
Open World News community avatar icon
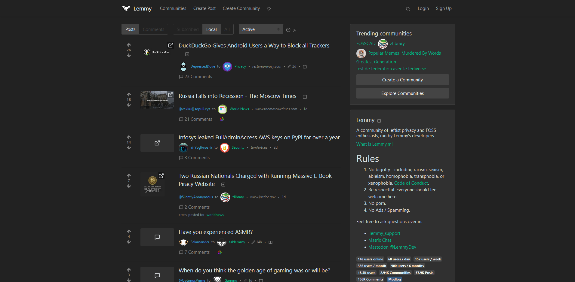(223, 109)
